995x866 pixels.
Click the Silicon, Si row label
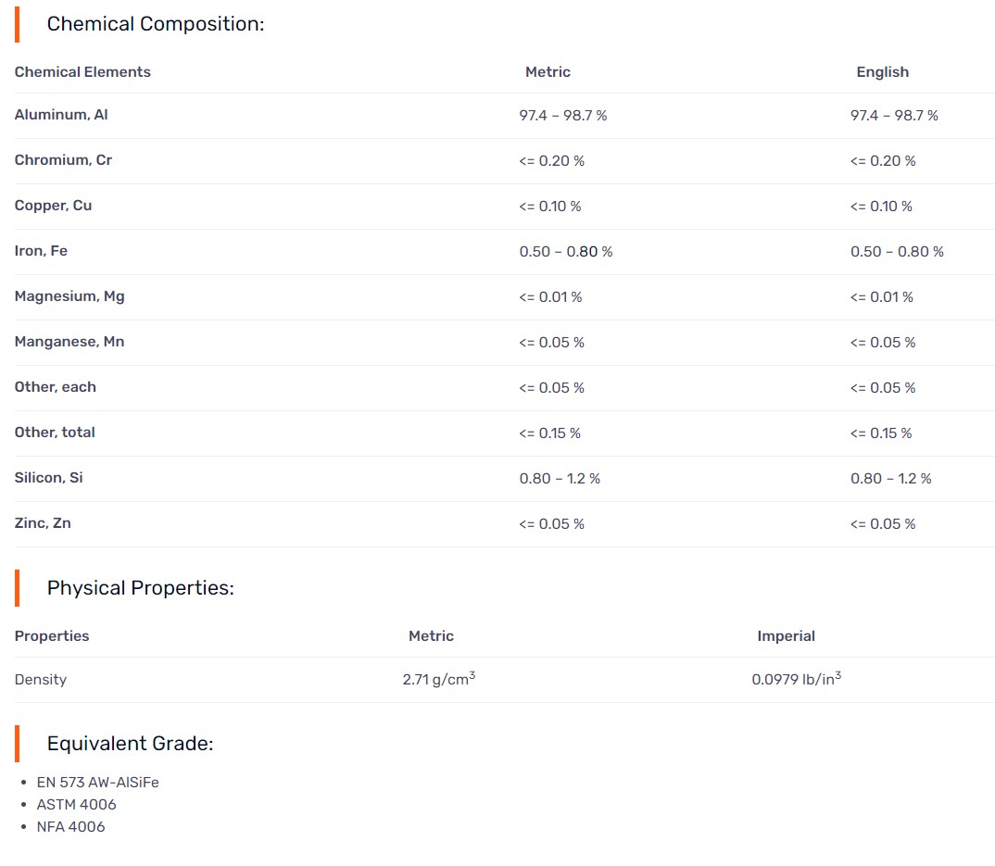coord(48,478)
